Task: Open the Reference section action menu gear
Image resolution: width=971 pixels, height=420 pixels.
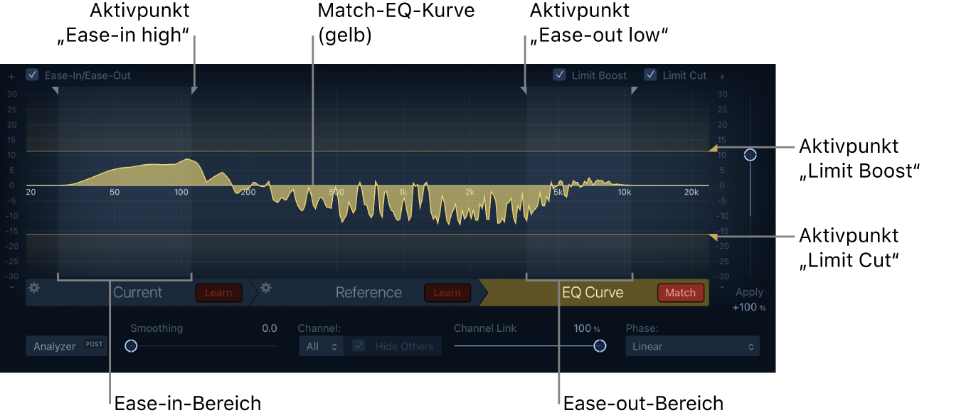Action: point(265,287)
